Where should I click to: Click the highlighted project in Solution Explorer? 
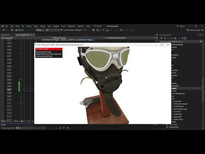(x=186, y=89)
